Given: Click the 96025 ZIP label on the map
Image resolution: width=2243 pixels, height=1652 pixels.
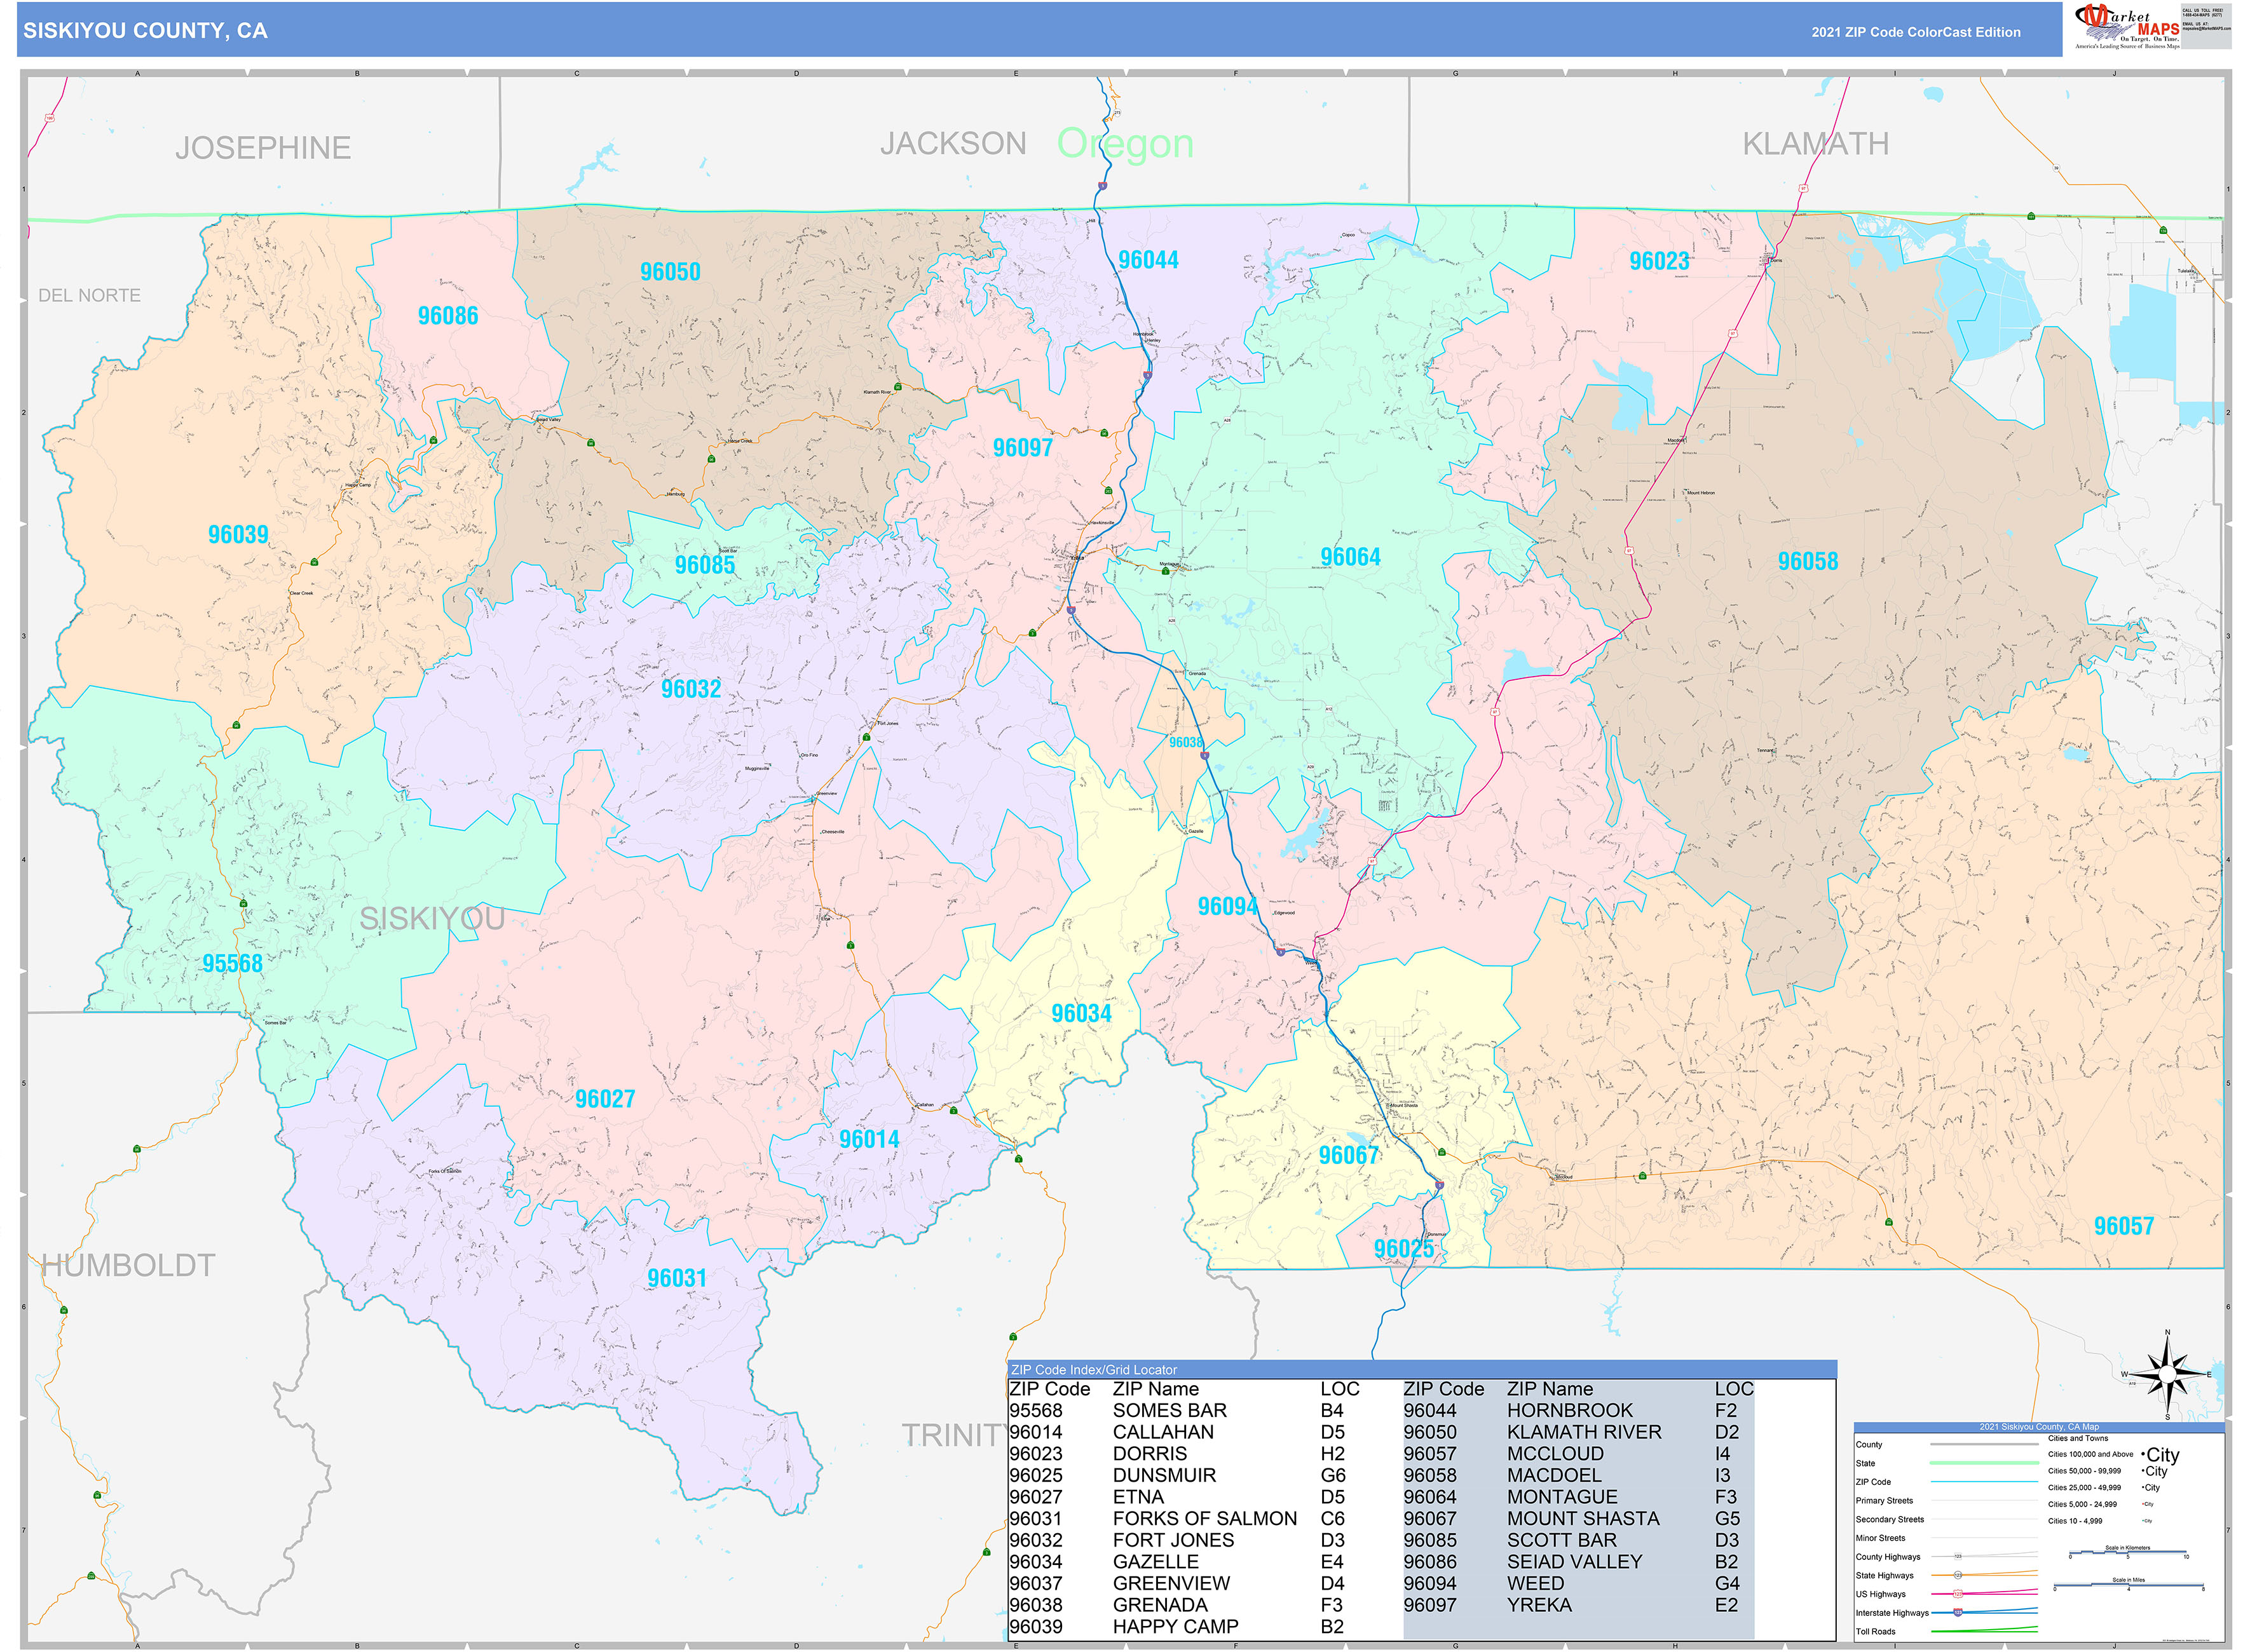Looking at the screenshot, I should [x=1403, y=1248].
